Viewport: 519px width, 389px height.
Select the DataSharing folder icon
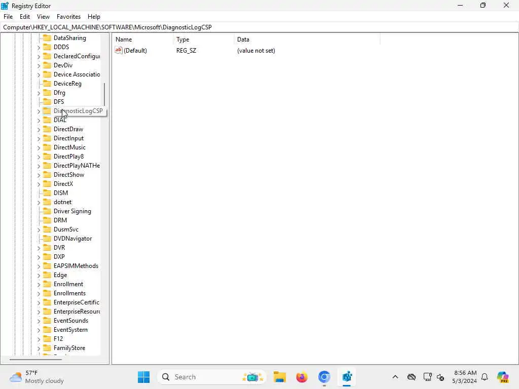47,37
